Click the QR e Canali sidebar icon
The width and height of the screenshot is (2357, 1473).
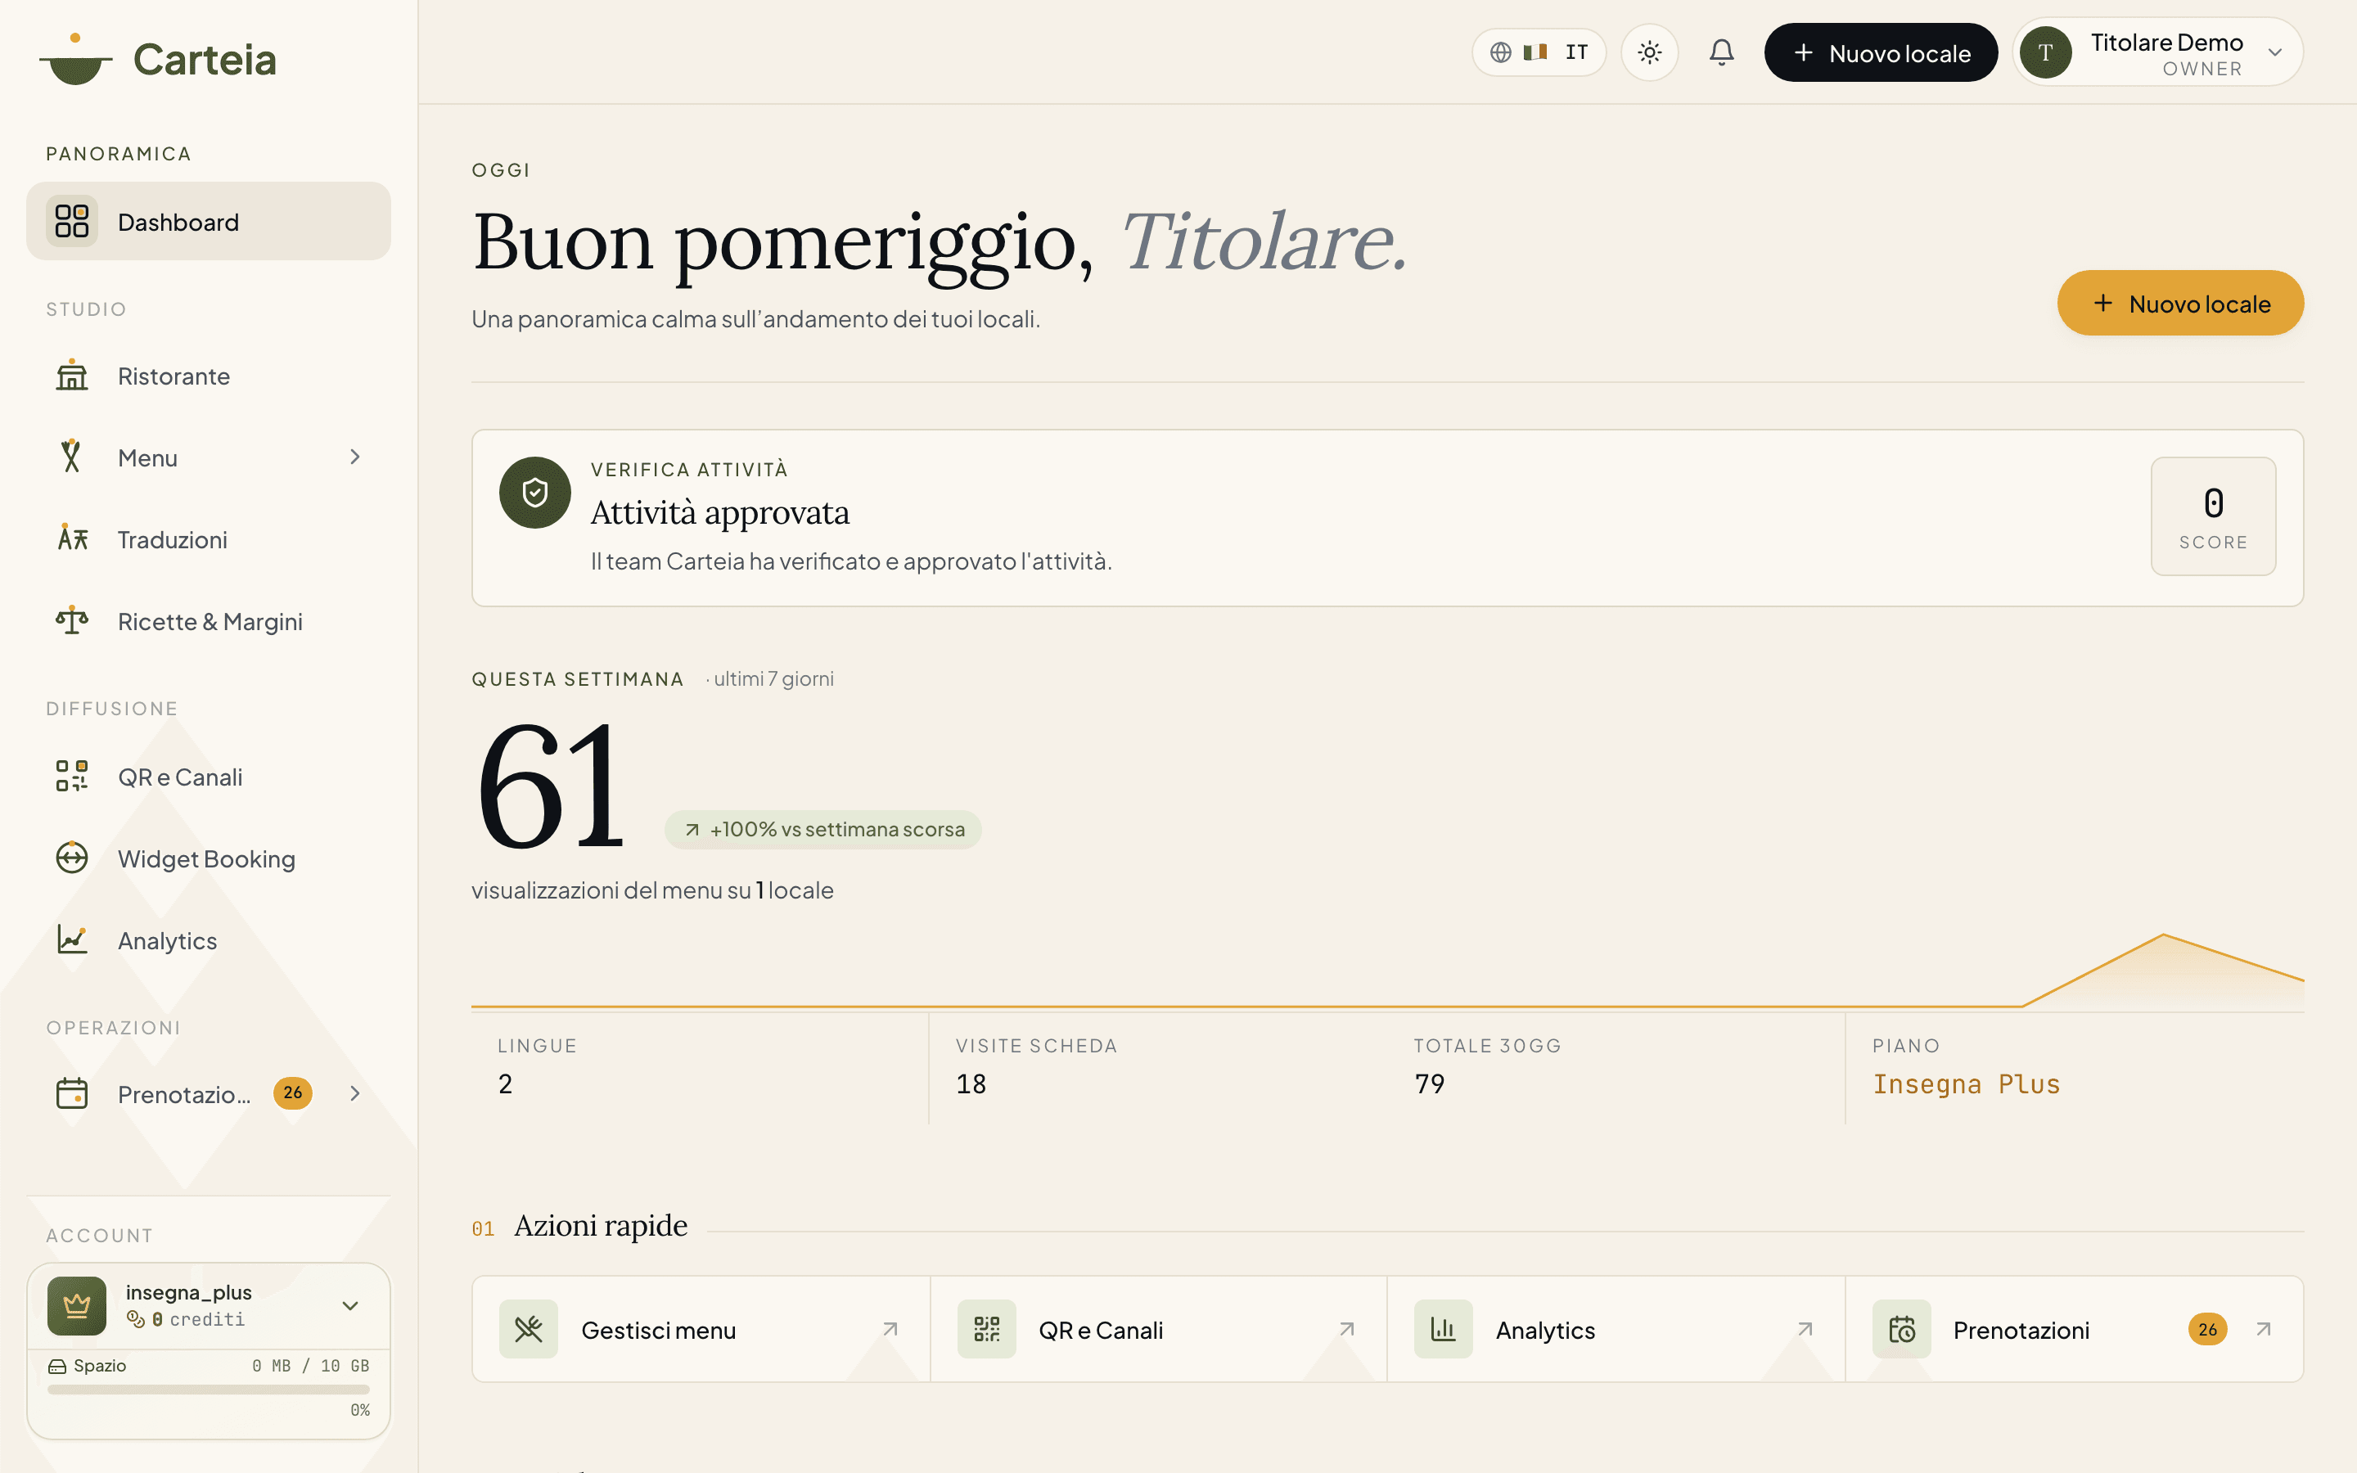point(72,777)
